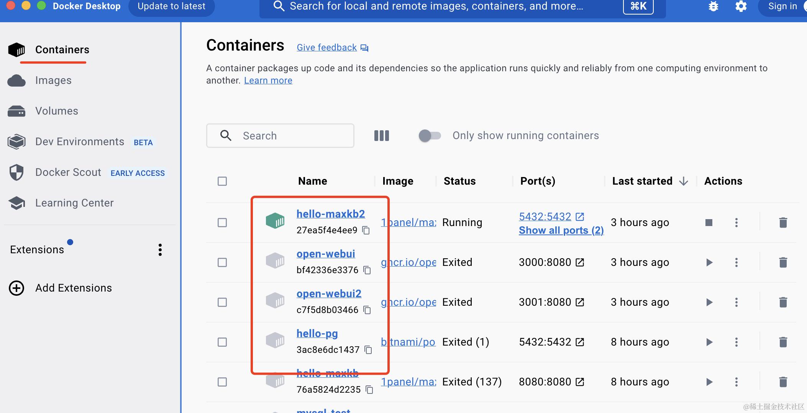The image size is (807, 413).
Task: Start the open-webui container
Action: click(x=709, y=262)
